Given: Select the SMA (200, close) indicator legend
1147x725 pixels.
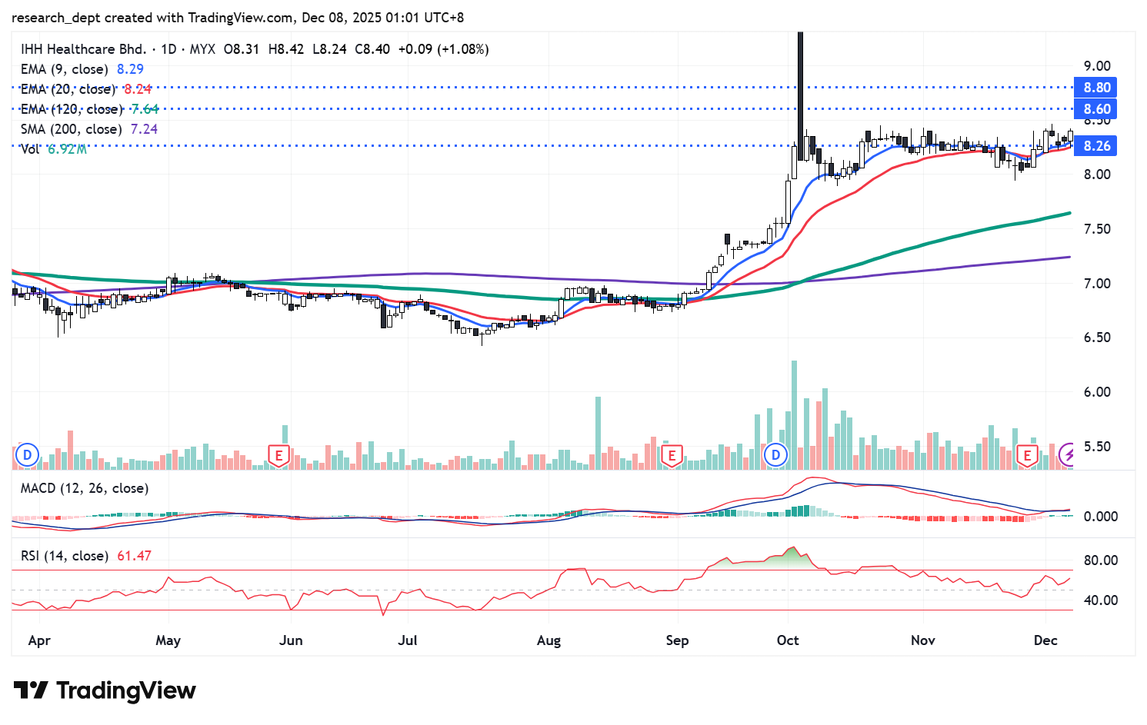Looking at the screenshot, I should point(71,129).
